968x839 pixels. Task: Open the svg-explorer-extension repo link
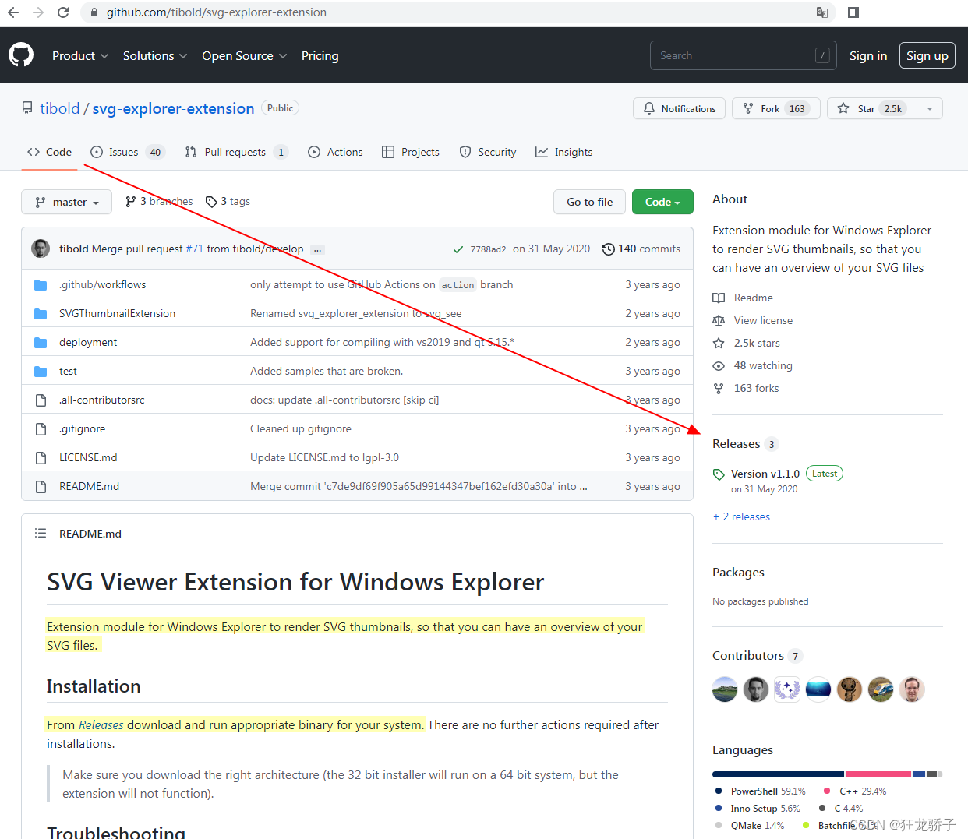pos(173,108)
